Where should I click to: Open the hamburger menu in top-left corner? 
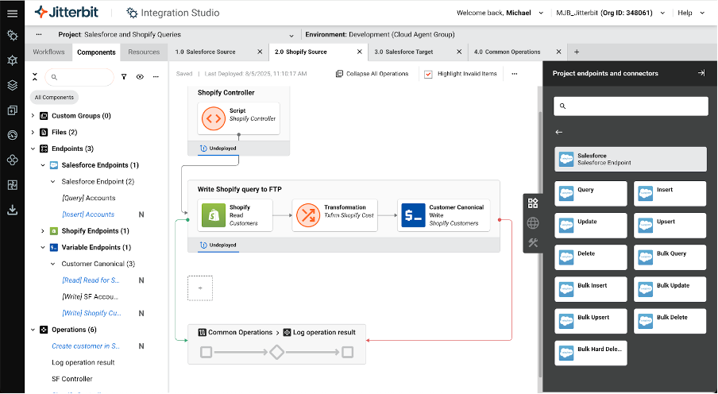(12, 13)
